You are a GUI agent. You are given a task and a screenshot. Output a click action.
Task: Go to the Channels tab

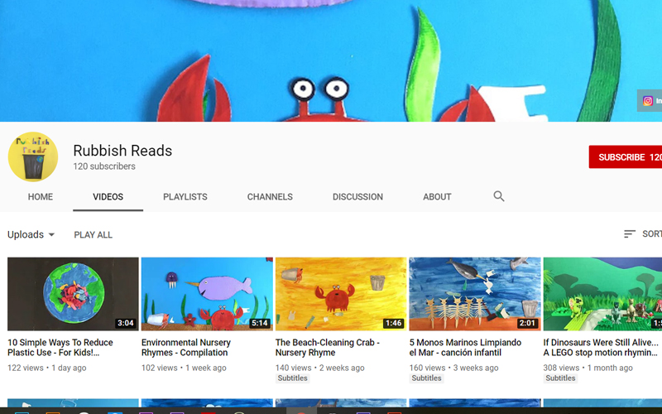270,197
